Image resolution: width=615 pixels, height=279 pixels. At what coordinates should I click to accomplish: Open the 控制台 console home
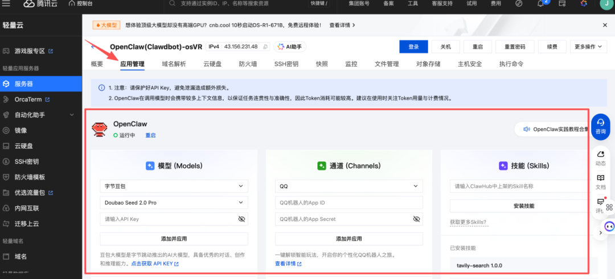pos(80,3)
